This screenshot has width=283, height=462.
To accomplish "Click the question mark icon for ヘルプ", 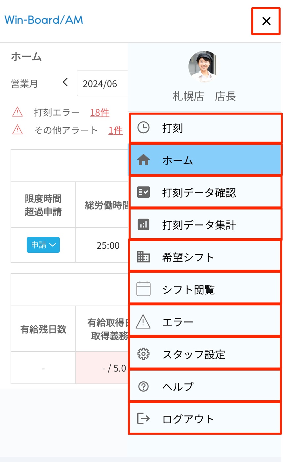I will pos(143,386).
